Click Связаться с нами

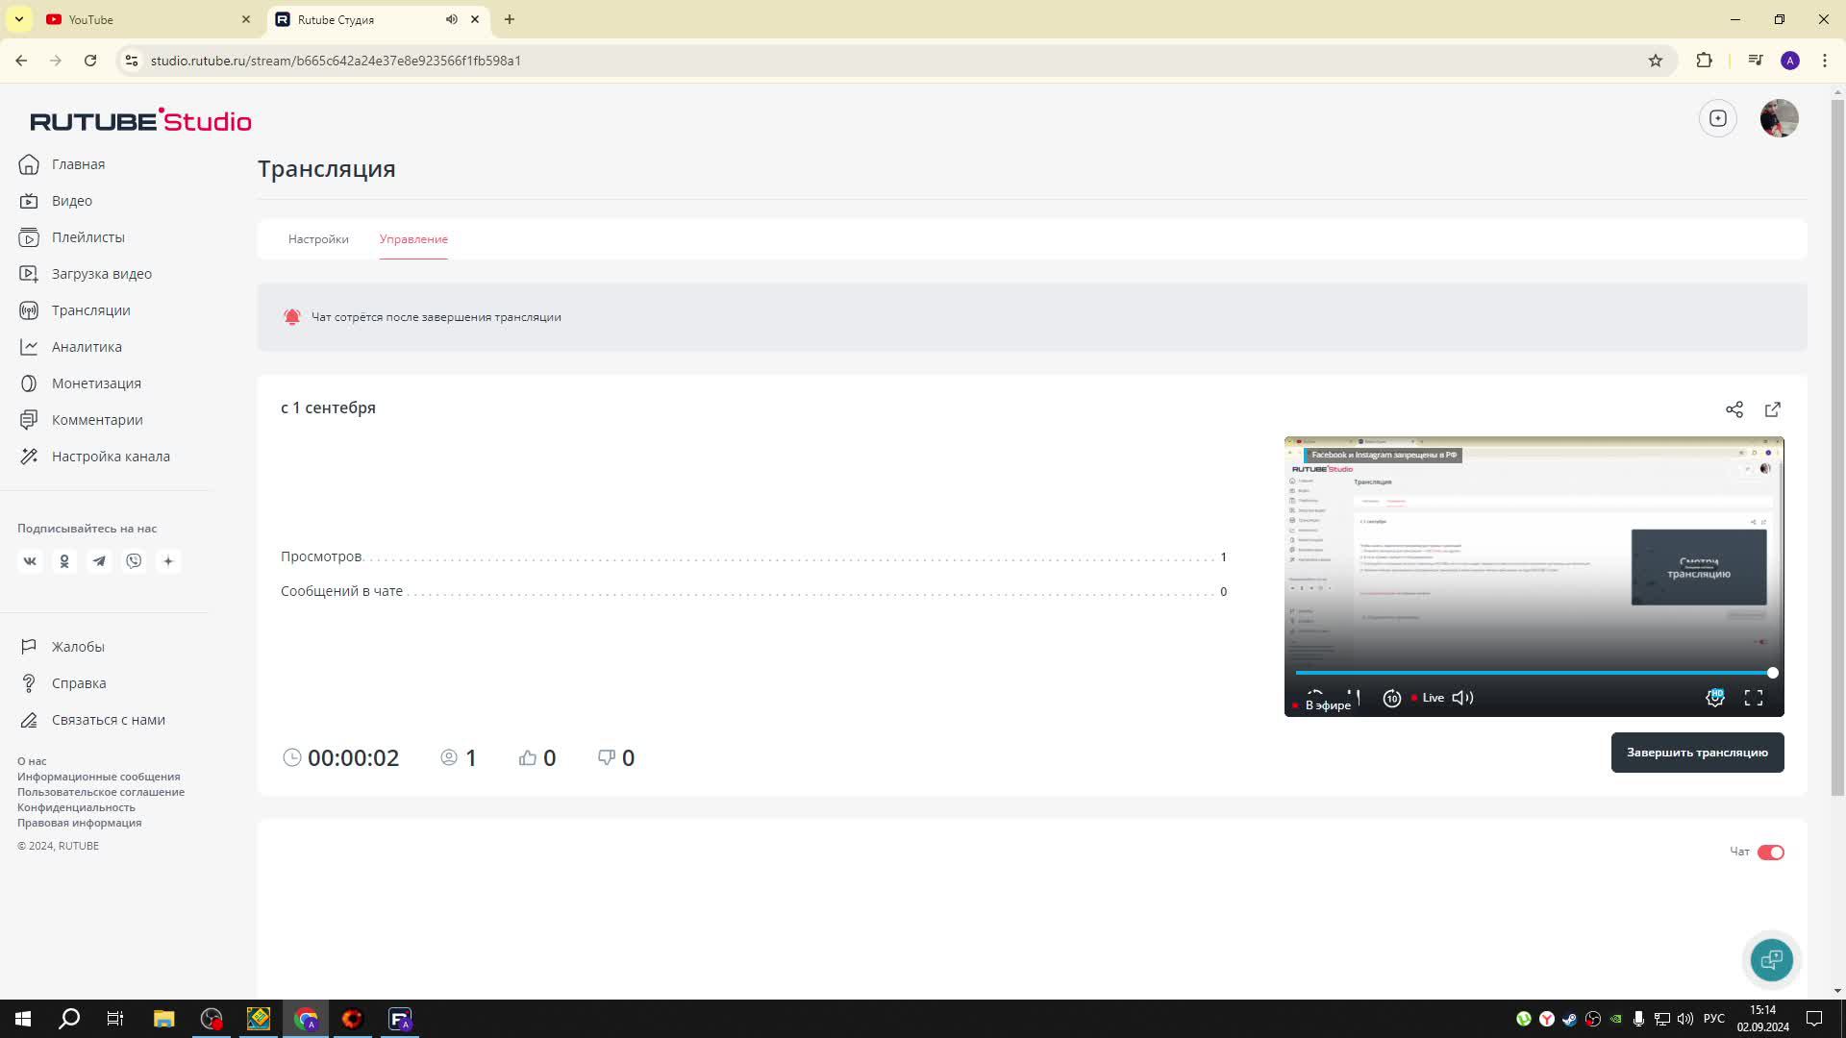(x=92, y=720)
